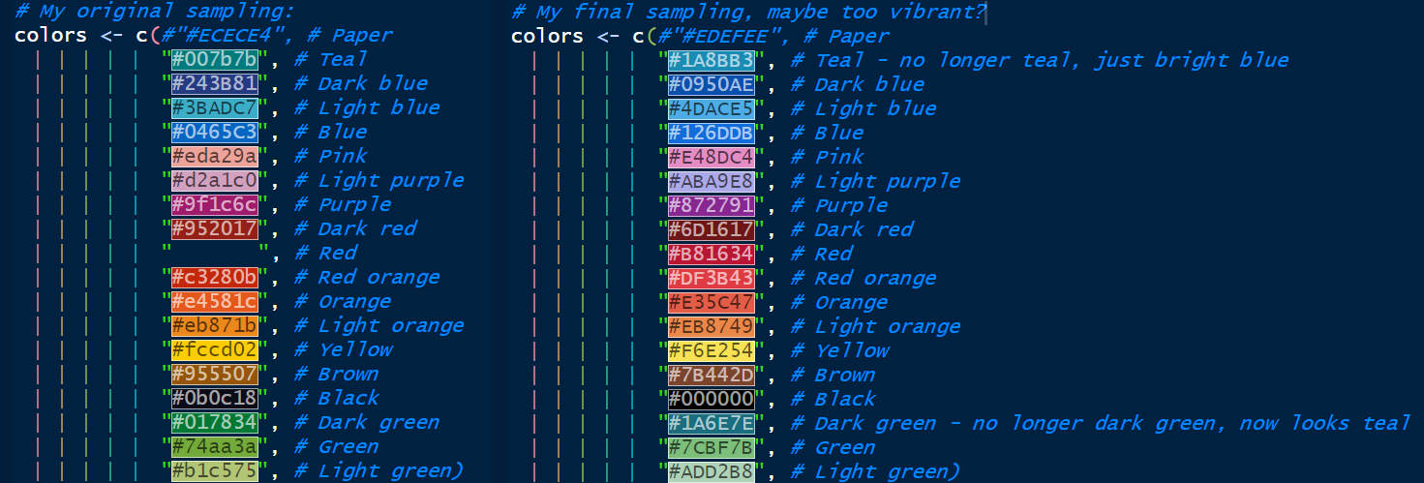Click the #F6E254 yellow swatch
This screenshot has width=1424, height=483.
[x=711, y=350]
